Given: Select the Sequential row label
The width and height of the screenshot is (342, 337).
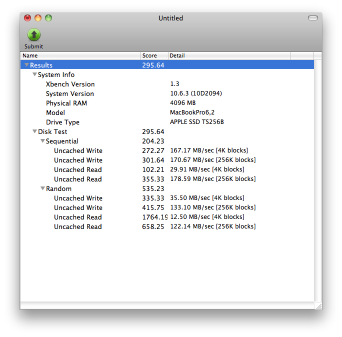Looking at the screenshot, I should (62, 141).
